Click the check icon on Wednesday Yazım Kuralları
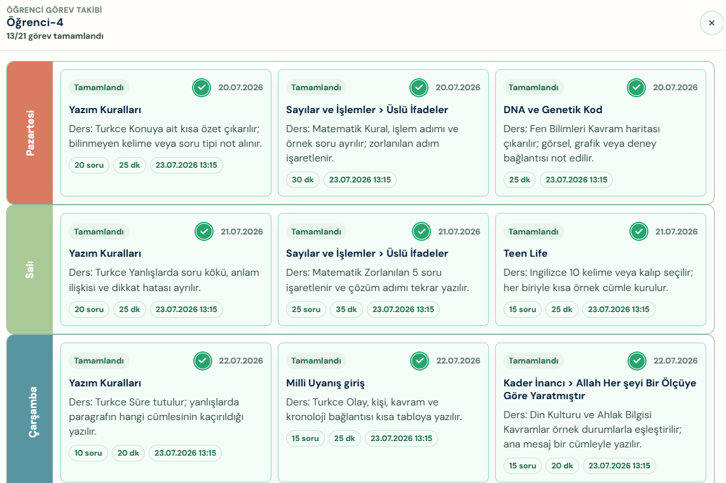 (x=202, y=361)
